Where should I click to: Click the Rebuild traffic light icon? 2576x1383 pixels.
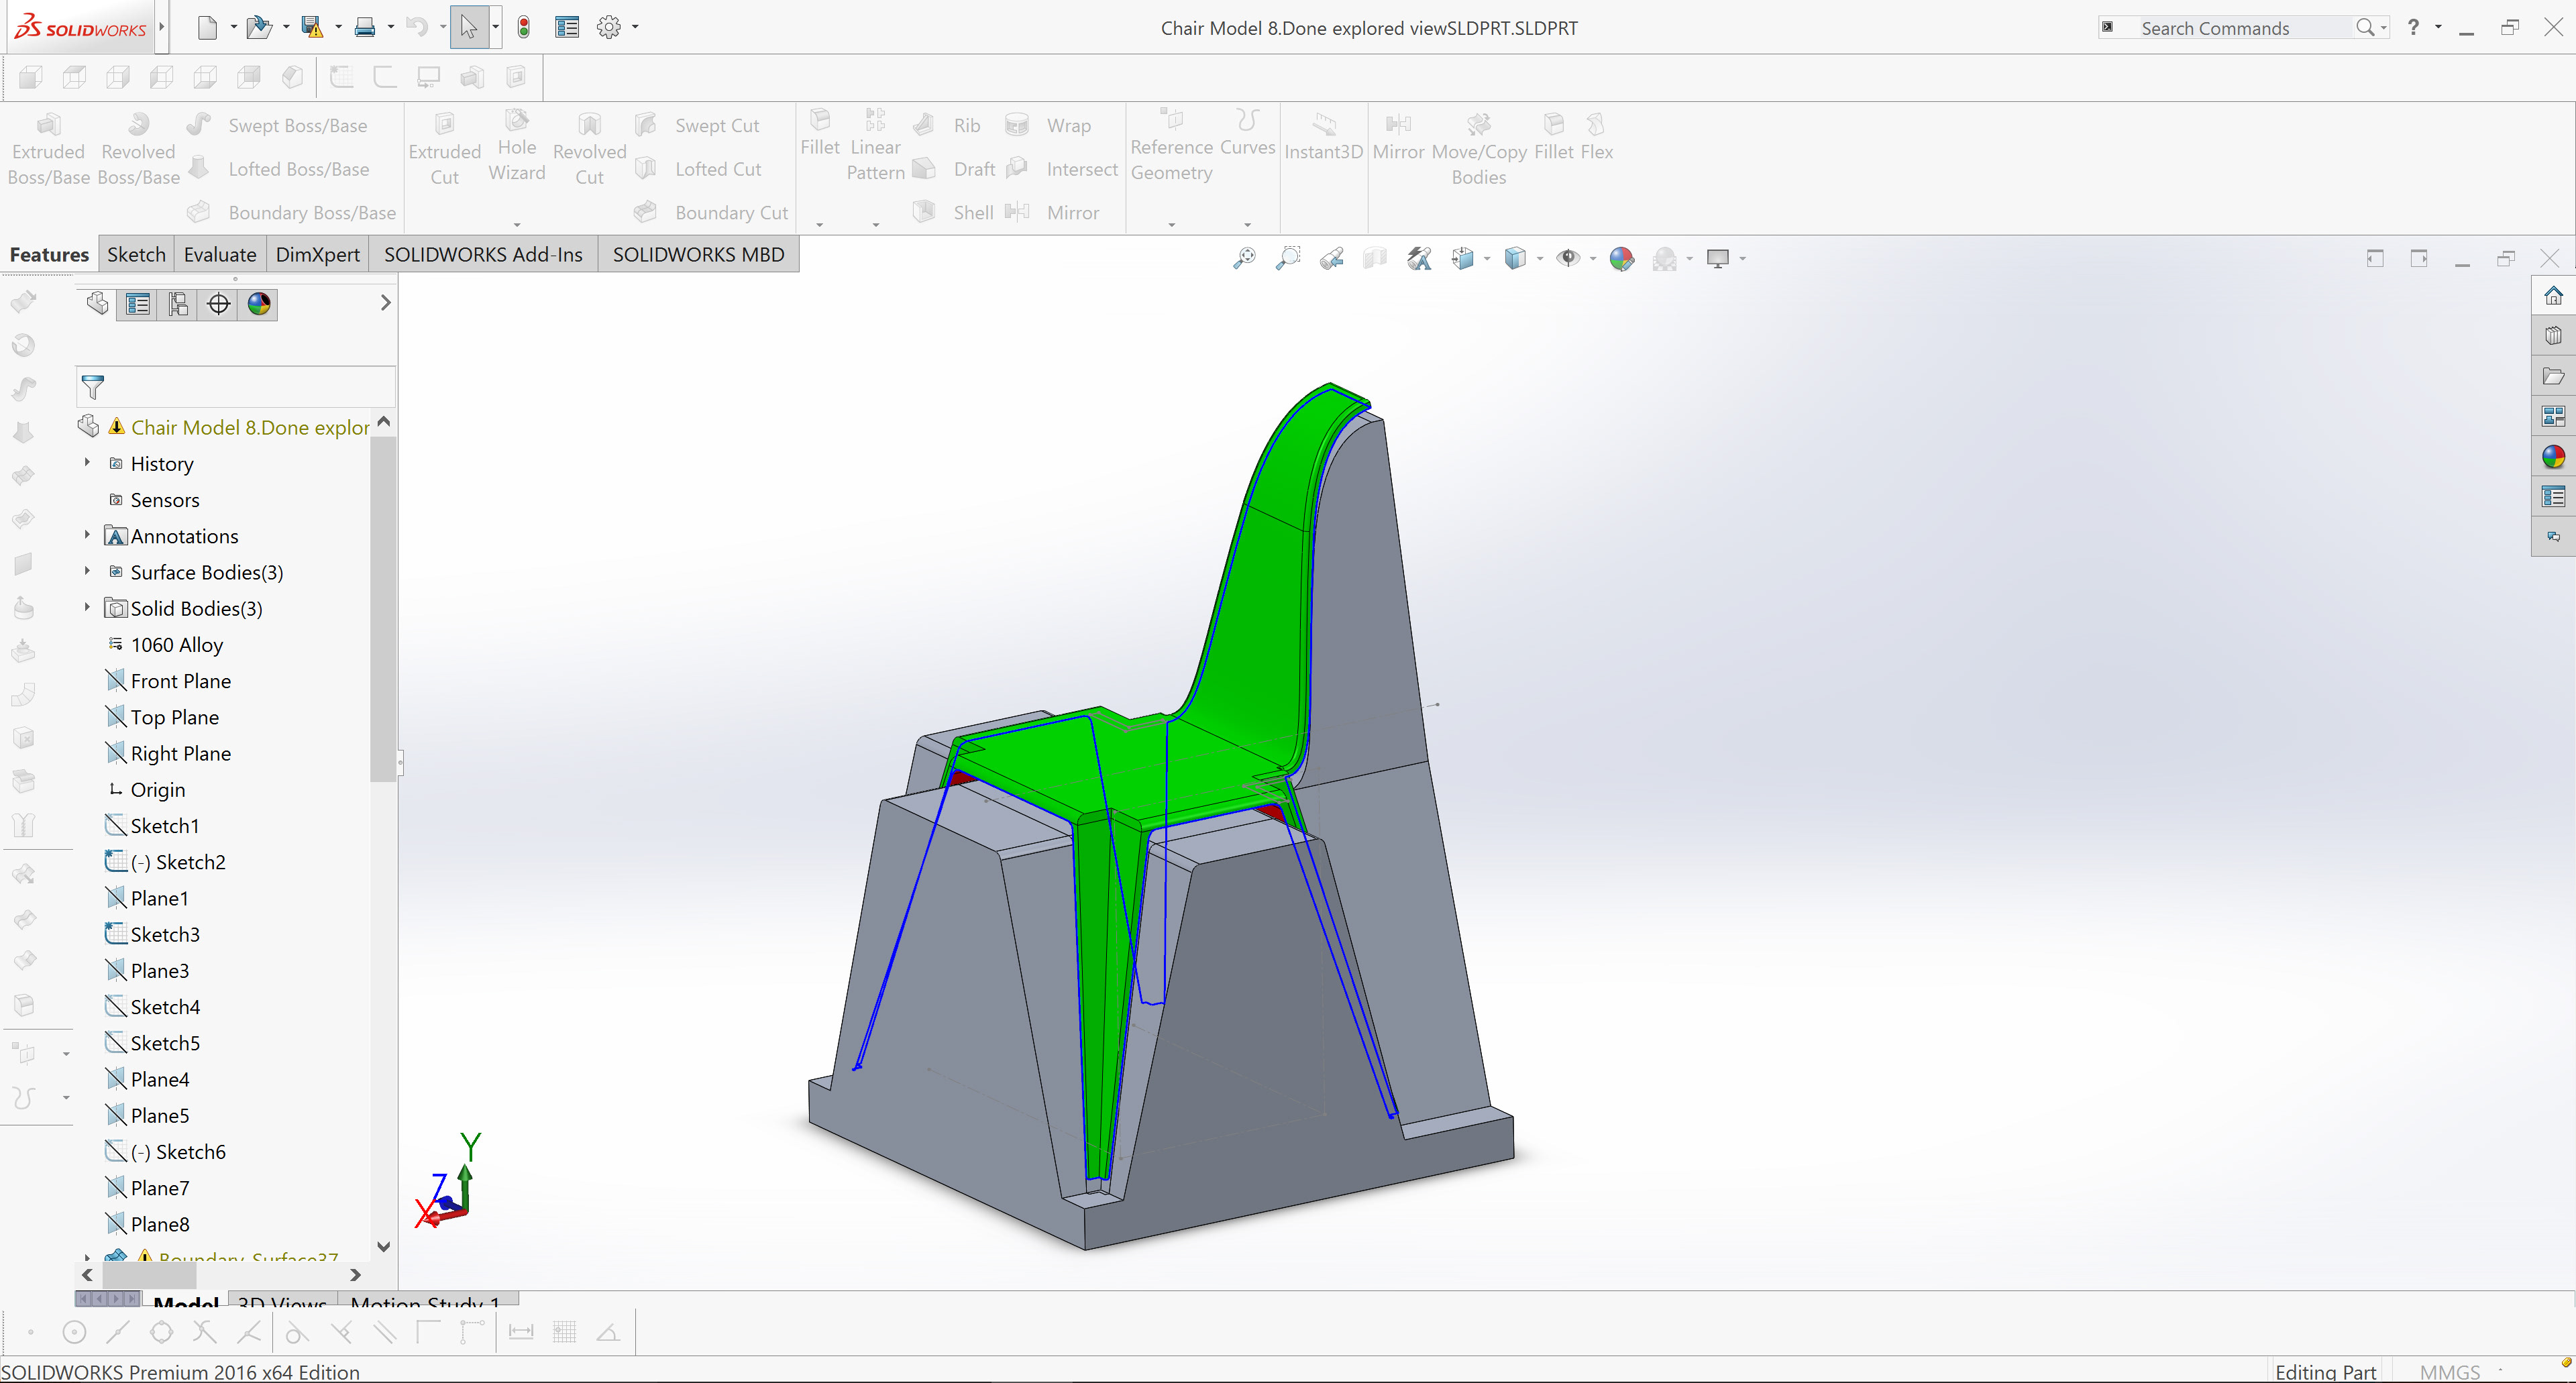pyautogui.click(x=523, y=27)
